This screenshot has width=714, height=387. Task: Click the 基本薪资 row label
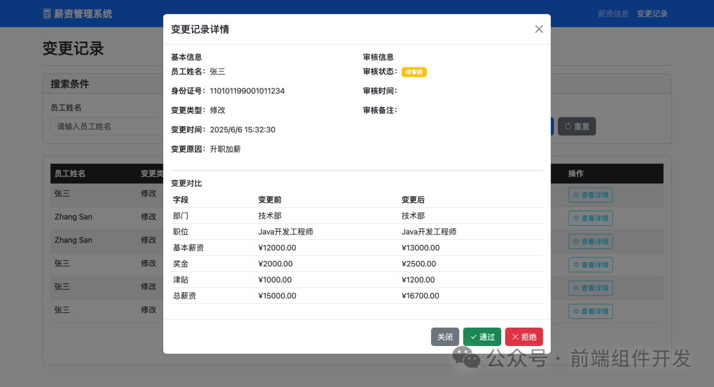click(x=188, y=248)
